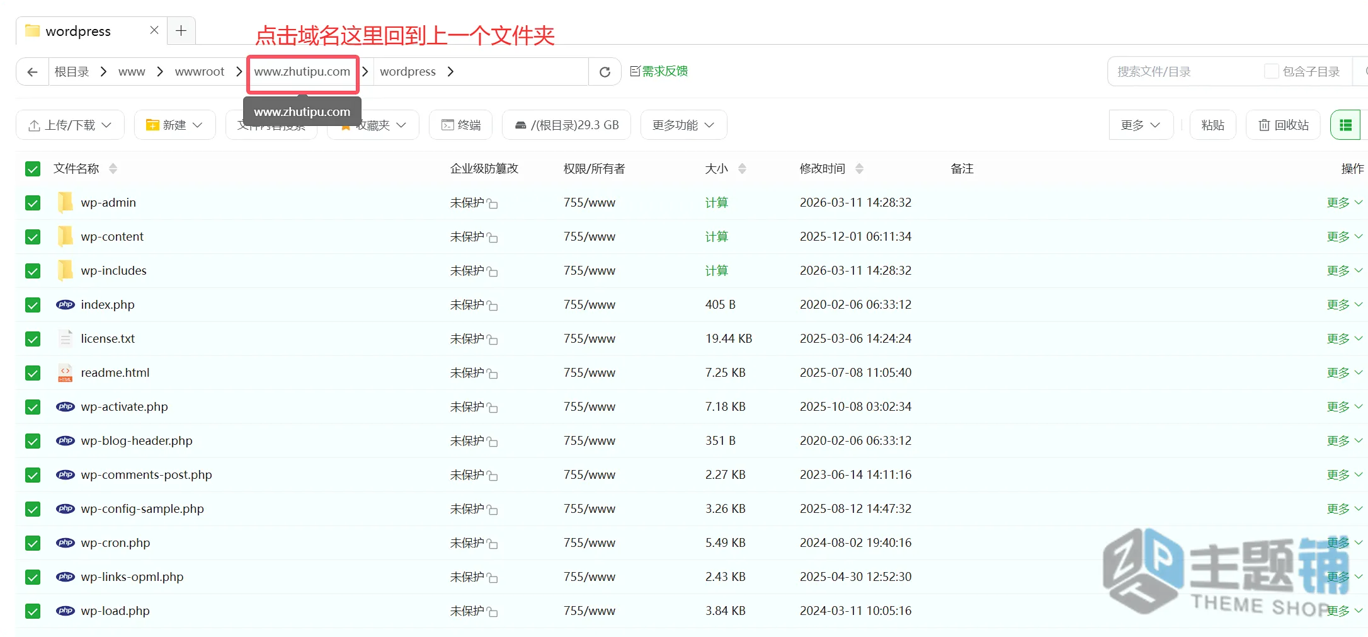The width and height of the screenshot is (1368, 637).
Task: Click the lock icon for wp-load.php protection
Action: (x=493, y=612)
